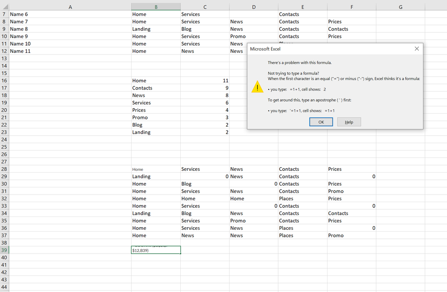Screen dimensions: 447x292
Task: Select Landing cell in row 9
Action: (x=156, y=29)
